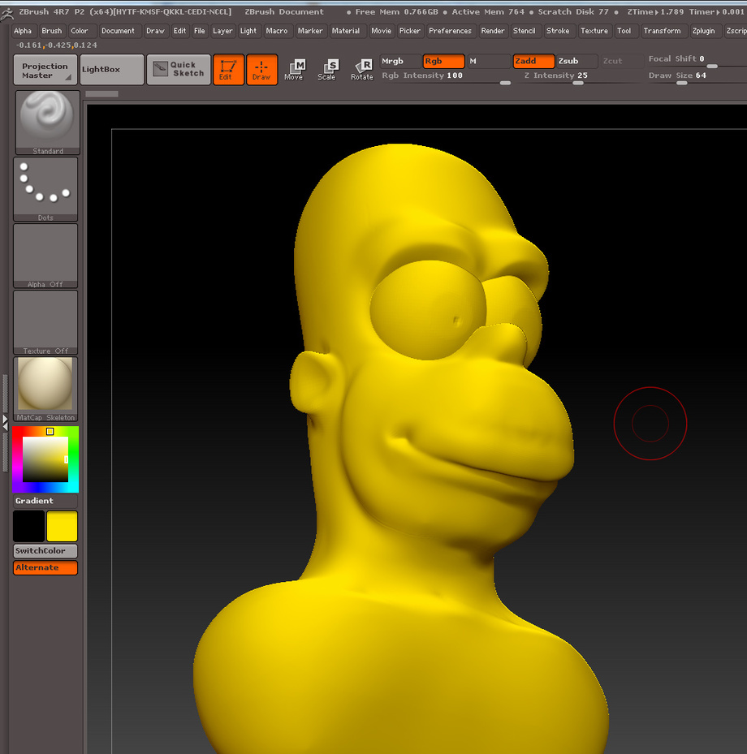Select the Scale tool icon
The height and width of the screenshot is (754, 747).
[327, 70]
